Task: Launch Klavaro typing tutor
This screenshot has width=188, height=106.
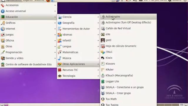Action: [x=128, y=64]
